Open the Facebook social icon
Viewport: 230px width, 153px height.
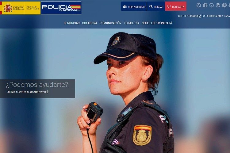pos(205,5)
